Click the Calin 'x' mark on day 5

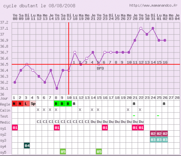38,110
